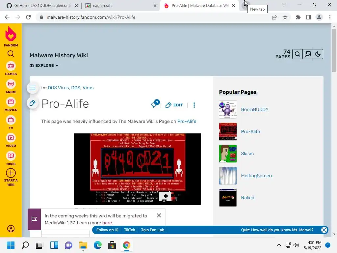Open the Virus category link
Image resolution: width=337 pixels, height=253 pixels.
click(x=88, y=88)
